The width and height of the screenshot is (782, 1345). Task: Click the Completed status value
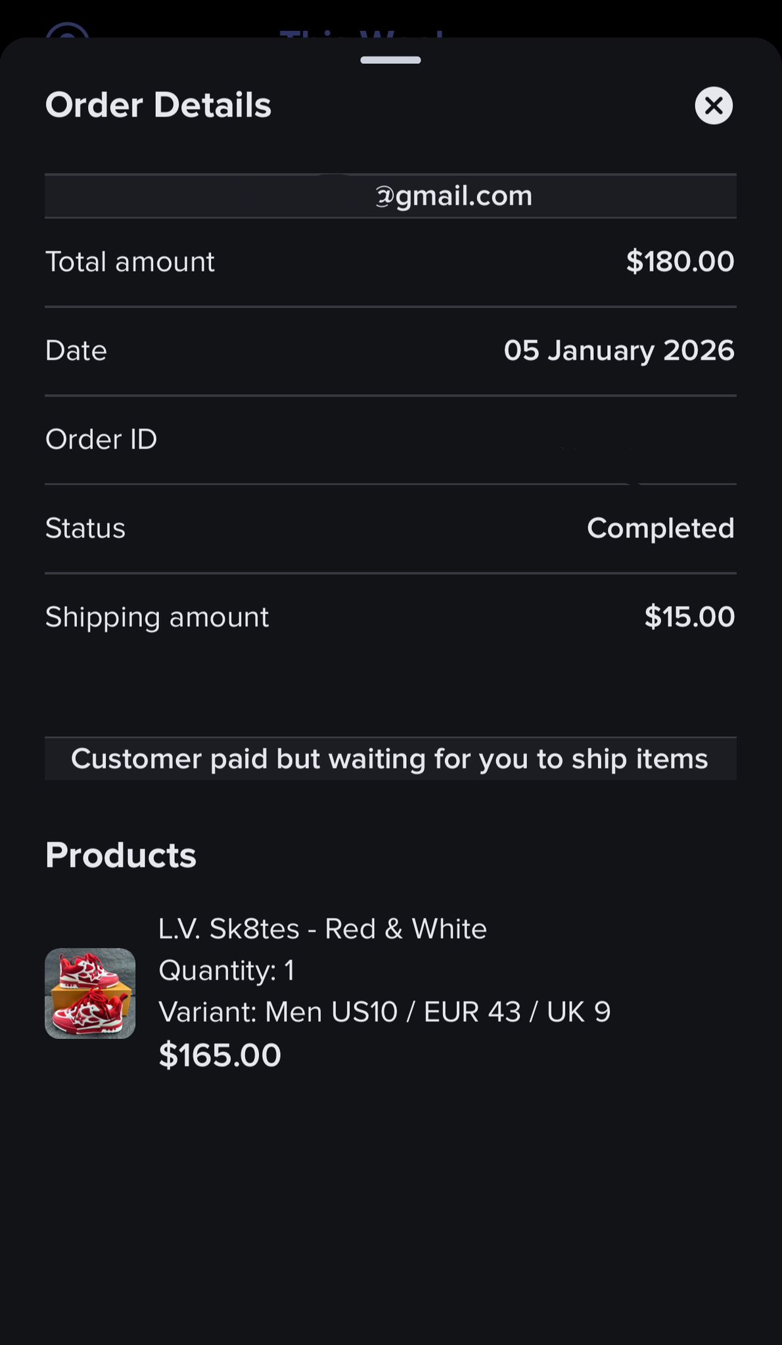[660, 528]
